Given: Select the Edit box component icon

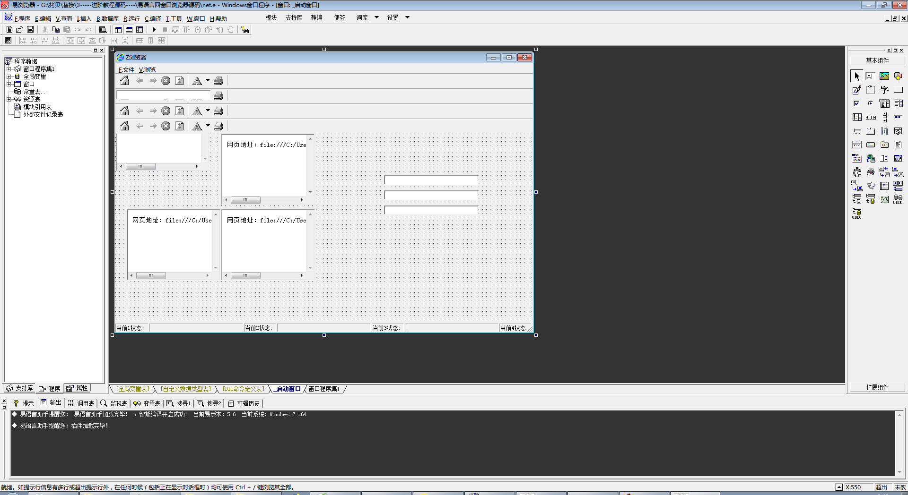Looking at the screenshot, I should tap(871, 76).
